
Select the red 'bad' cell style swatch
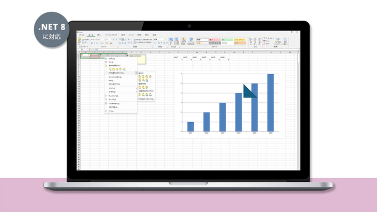[215, 40]
